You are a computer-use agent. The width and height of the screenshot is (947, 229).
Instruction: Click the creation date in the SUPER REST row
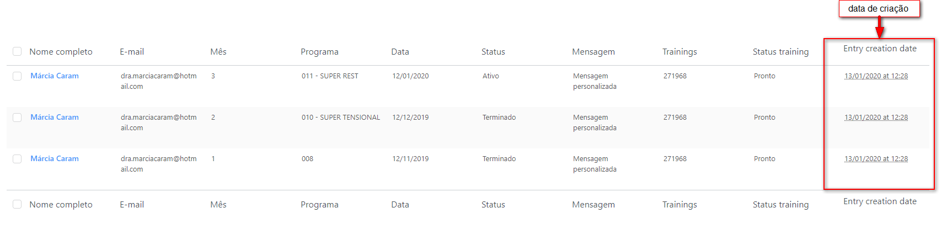(x=876, y=76)
